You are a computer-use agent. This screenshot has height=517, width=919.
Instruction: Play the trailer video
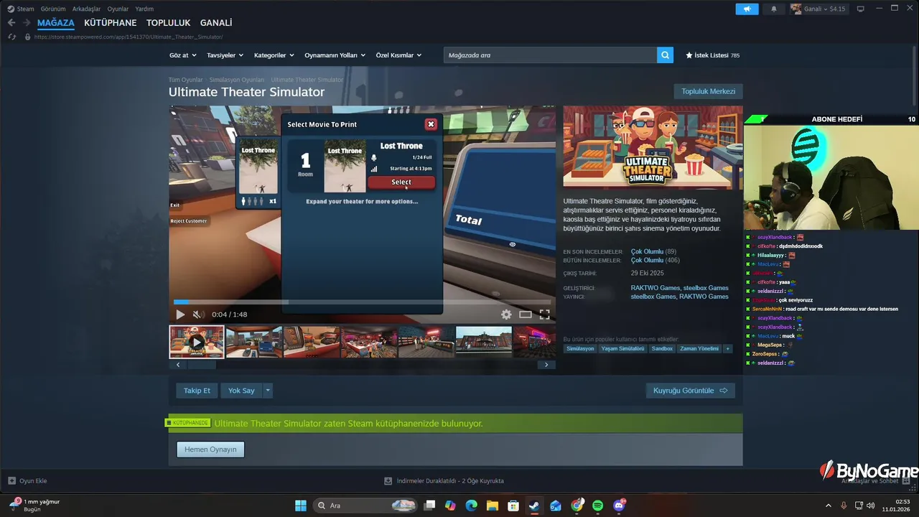click(180, 315)
